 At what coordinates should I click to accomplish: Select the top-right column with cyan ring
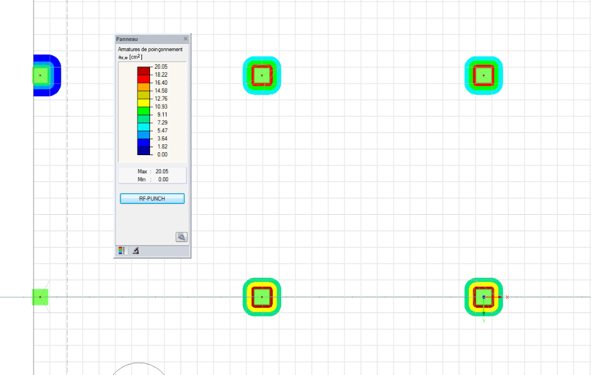tap(484, 76)
